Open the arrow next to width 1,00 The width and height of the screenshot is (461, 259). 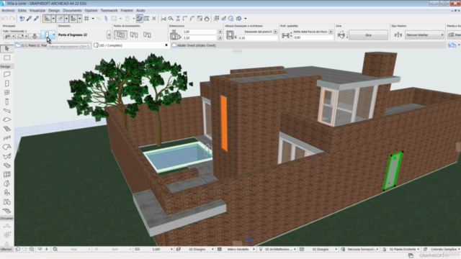click(220, 32)
